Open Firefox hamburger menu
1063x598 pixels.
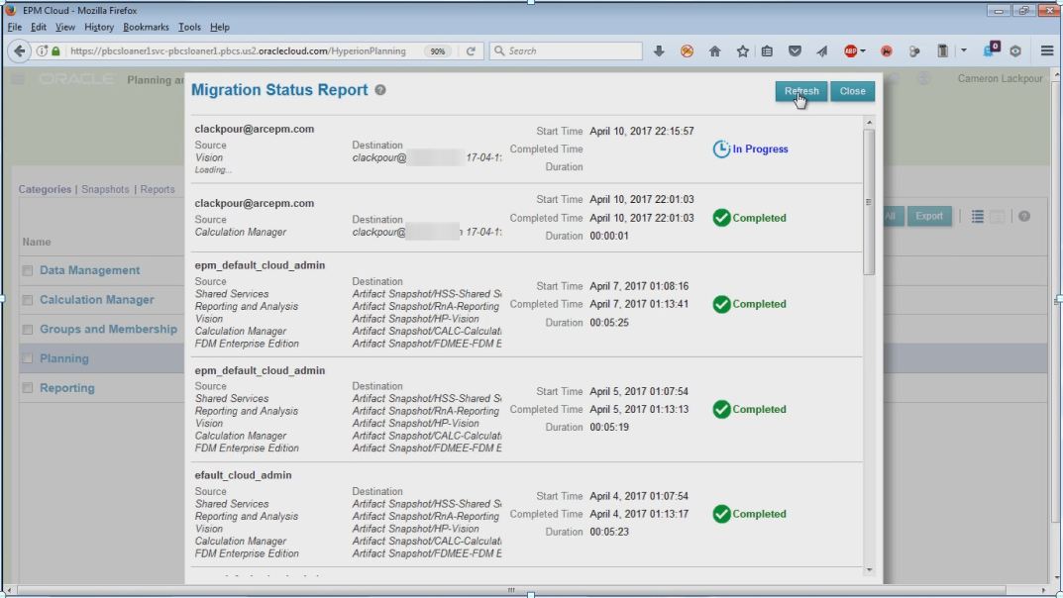click(x=1046, y=51)
